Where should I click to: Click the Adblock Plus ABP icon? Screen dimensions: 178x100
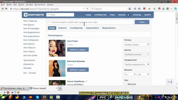[8, 92]
